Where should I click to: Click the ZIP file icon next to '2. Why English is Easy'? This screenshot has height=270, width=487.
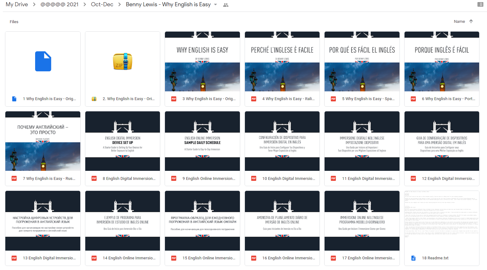point(94,99)
